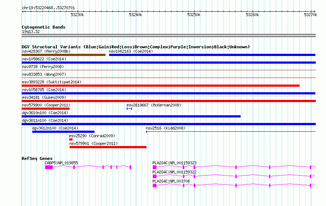The height and width of the screenshot is (206, 326).
Task: Click the small red esv25290 marker
Action: tap(71, 139)
